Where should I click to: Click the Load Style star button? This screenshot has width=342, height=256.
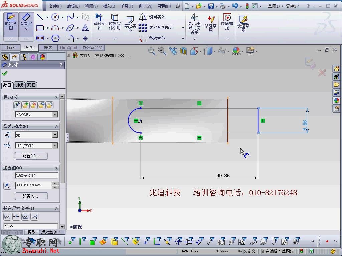click(x=49, y=106)
